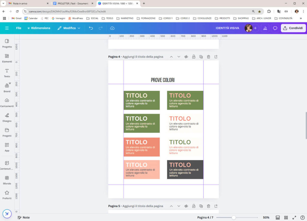Open the Testo sidebar panel
This screenshot has height=221, width=307.
coord(7,73)
